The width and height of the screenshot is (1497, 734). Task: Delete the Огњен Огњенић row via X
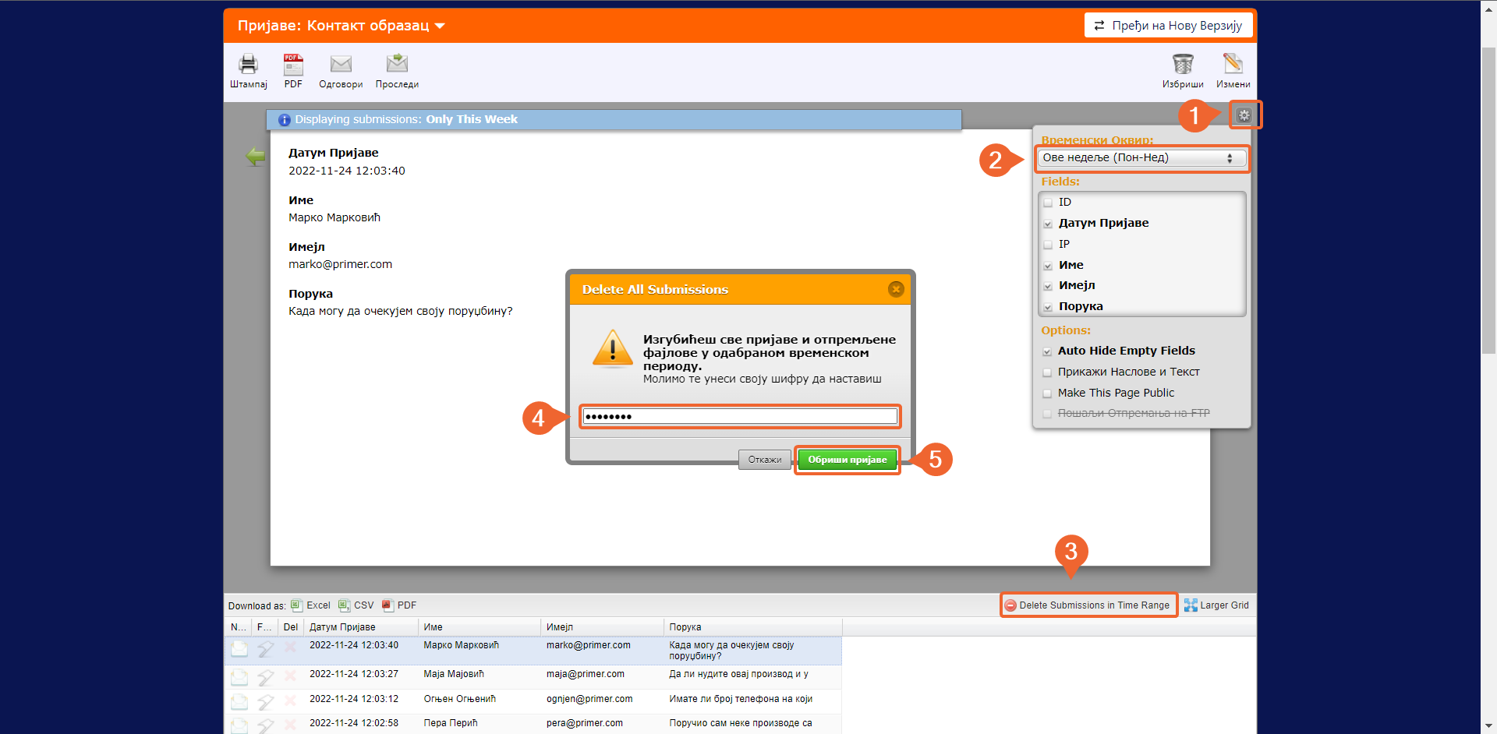[x=290, y=700]
